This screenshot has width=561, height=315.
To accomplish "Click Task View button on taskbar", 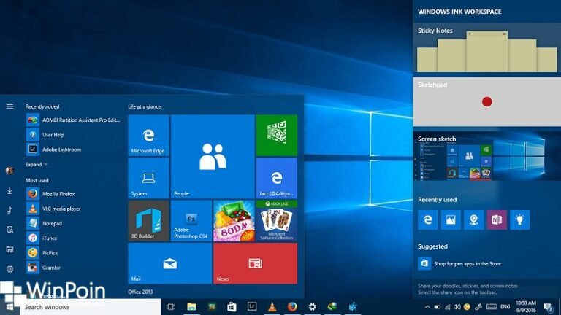I will coord(171,307).
